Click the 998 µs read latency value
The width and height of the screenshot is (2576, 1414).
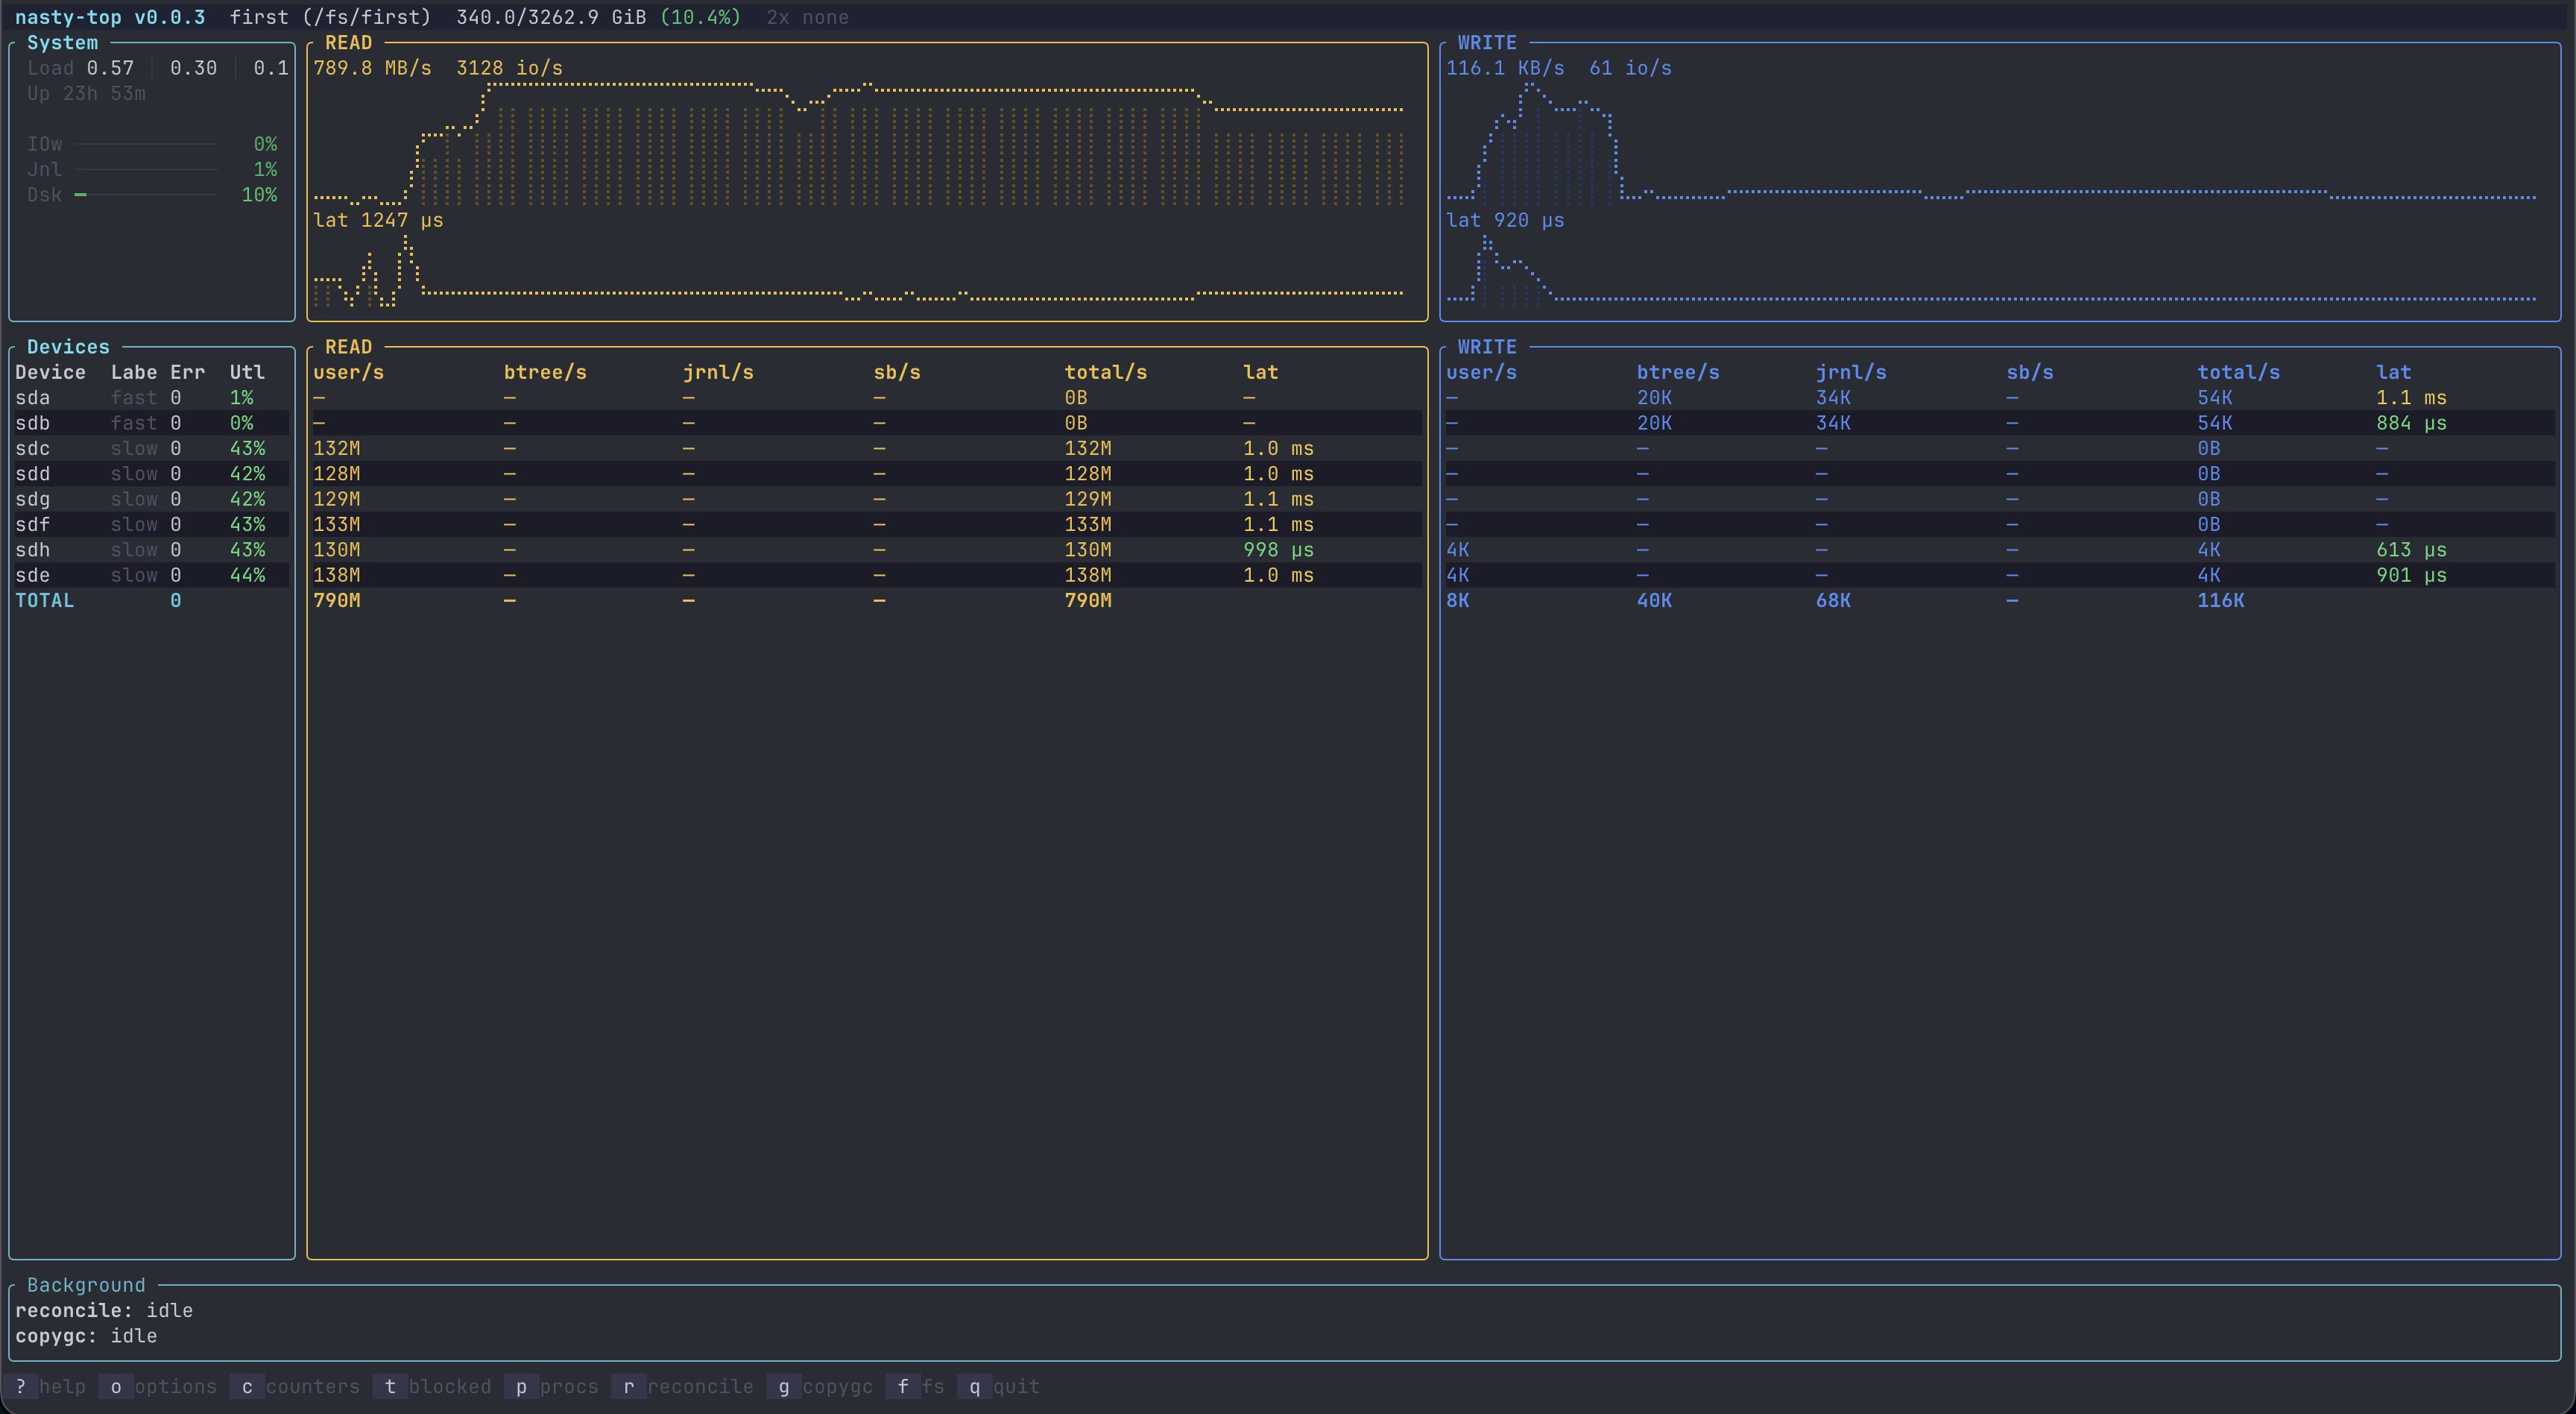point(1278,550)
